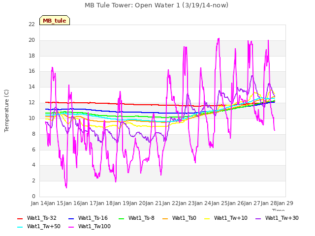Click the Jan 25 x-axis tick label
Image resolution: width=315 pixels, height=236 pixels.
pos(220,203)
